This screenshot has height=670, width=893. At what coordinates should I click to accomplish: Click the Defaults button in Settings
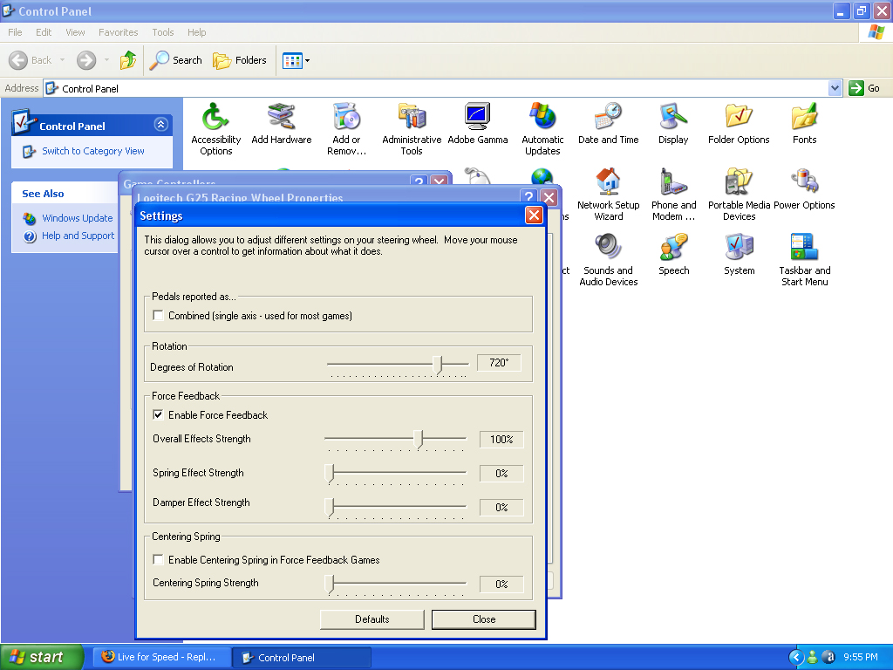pos(372,619)
